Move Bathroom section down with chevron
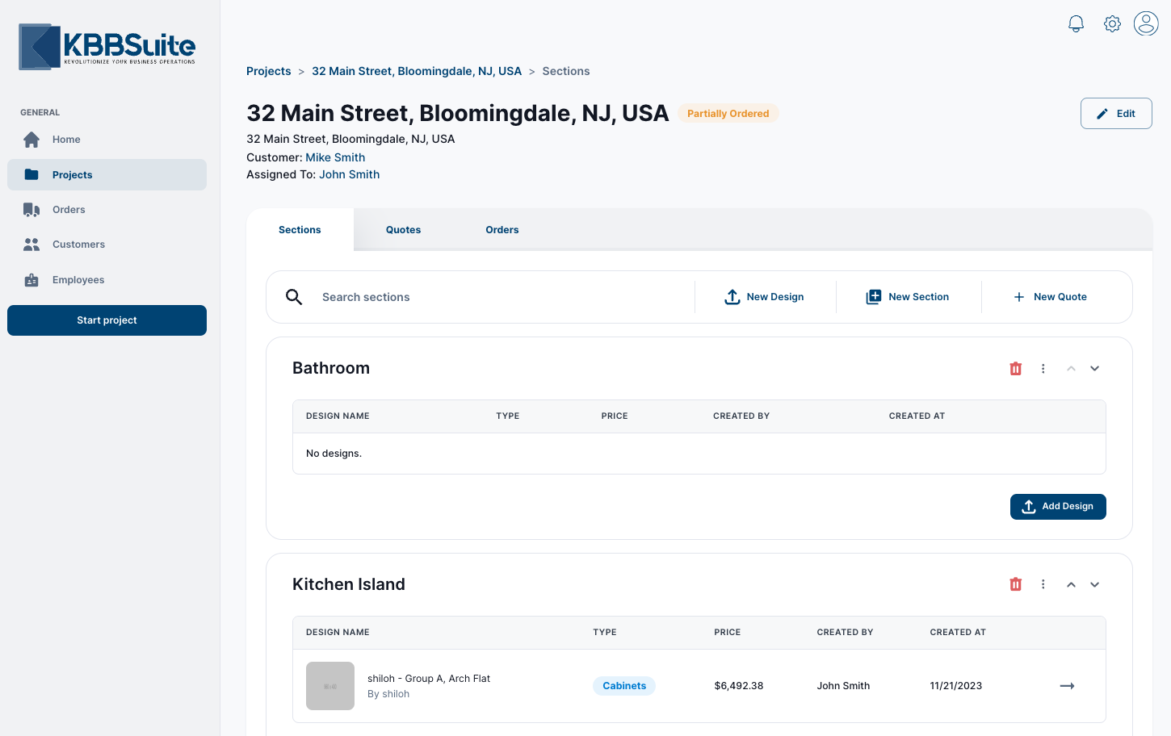Viewport: 1171px width, 736px height. [x=1094, y=369]
